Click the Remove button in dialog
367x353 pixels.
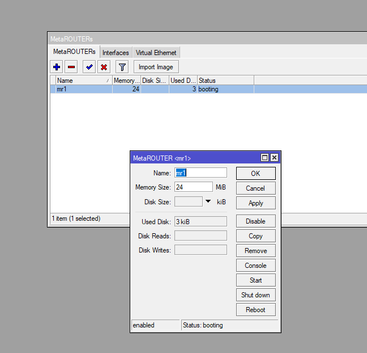point(255,251)
